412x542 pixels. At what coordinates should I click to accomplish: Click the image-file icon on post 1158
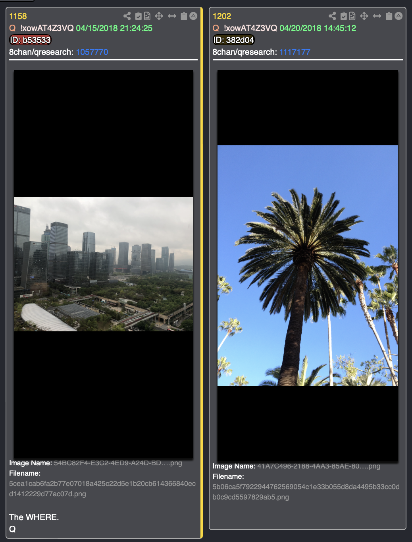point(147,16)
